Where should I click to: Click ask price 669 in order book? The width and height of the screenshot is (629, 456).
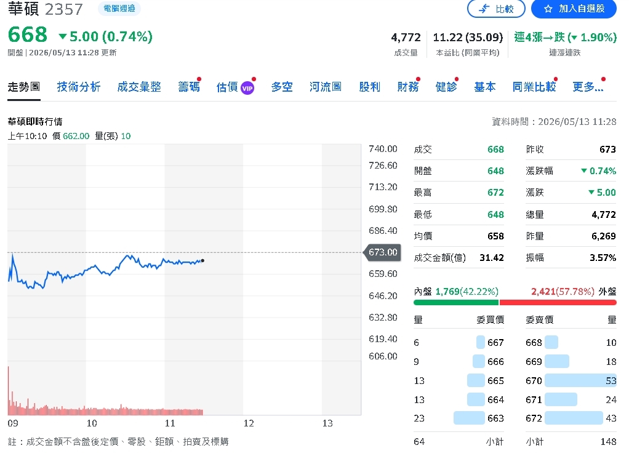(x=534, y=362)
